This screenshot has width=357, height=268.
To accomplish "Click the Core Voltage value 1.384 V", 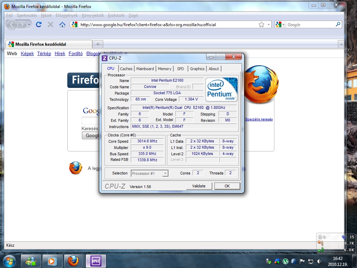I will (191, 99).
